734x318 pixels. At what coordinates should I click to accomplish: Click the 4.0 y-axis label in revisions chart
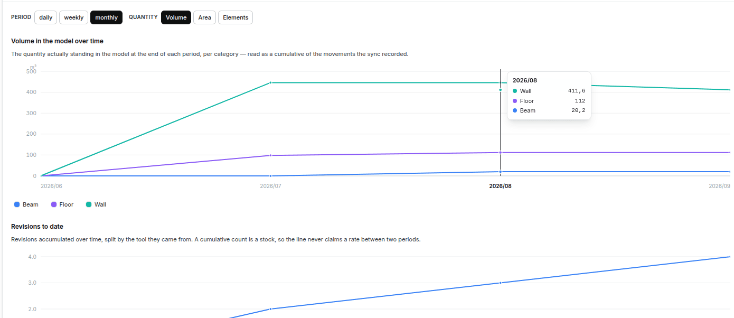[32, 257]
